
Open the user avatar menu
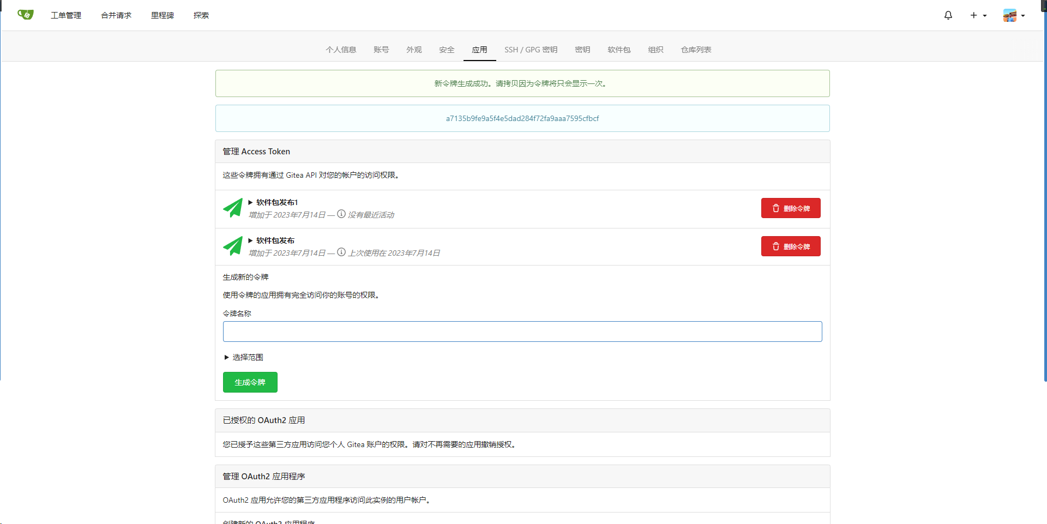(1013, 15)
